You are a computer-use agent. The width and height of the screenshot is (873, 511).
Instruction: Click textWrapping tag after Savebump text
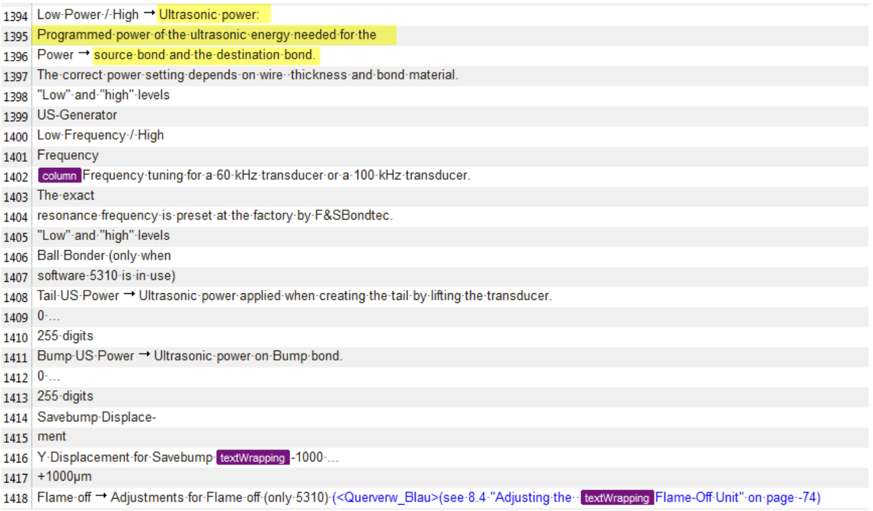[x=253, y=458]
